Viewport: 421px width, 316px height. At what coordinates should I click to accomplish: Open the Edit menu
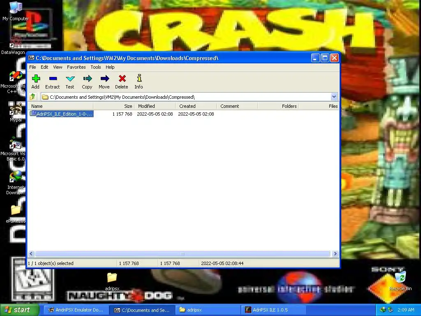pos(44,67)
